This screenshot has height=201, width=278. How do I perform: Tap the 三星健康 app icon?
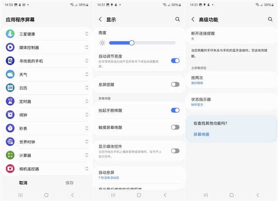coord(10,34)
